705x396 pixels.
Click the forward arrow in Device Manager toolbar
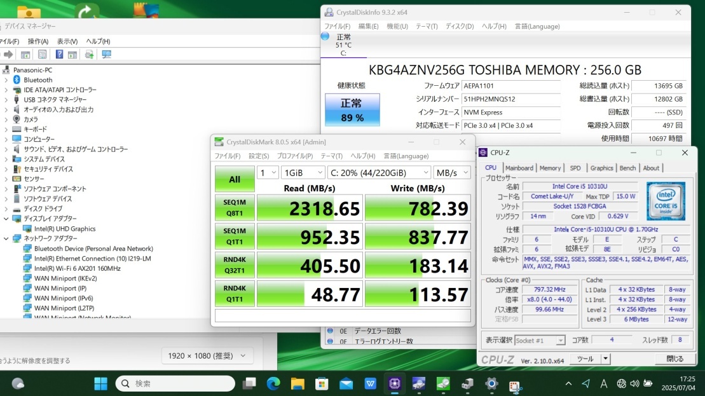coord(8,55)
